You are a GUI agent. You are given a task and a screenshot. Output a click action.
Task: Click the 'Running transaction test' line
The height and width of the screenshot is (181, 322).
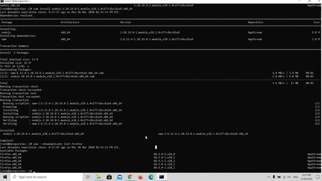click(x=18, y=94)
